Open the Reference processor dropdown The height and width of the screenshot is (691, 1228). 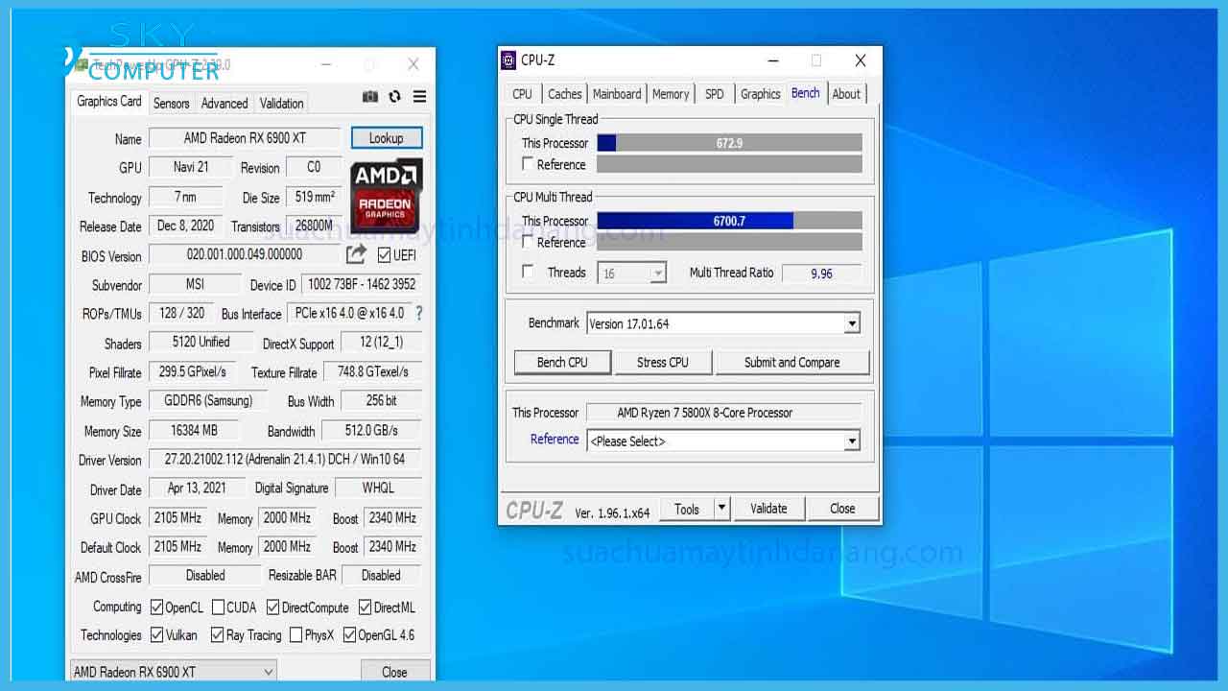coord(852,441)
